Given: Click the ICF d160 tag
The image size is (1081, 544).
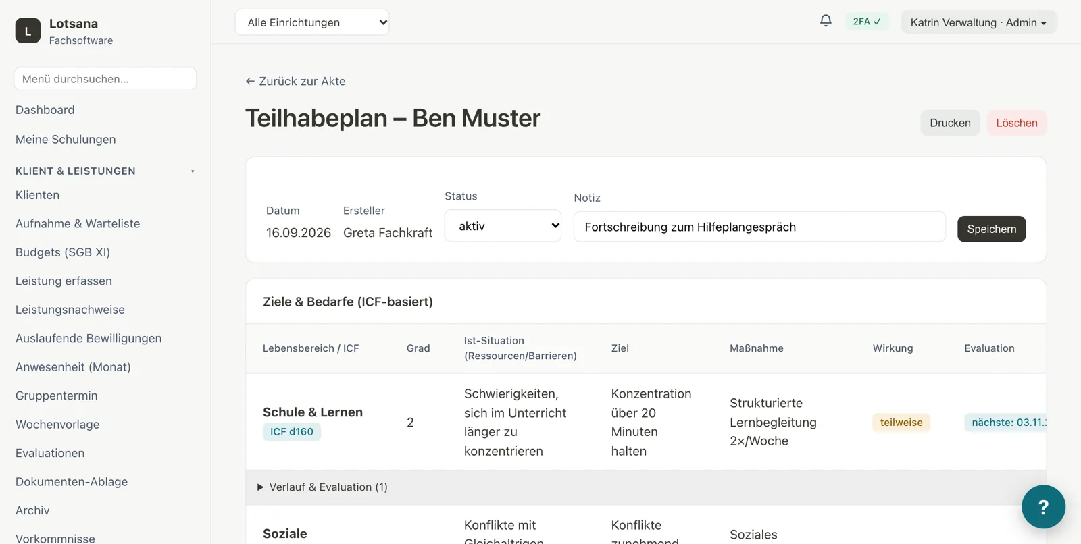Looking at the screenshot, I should coord(292,431).
